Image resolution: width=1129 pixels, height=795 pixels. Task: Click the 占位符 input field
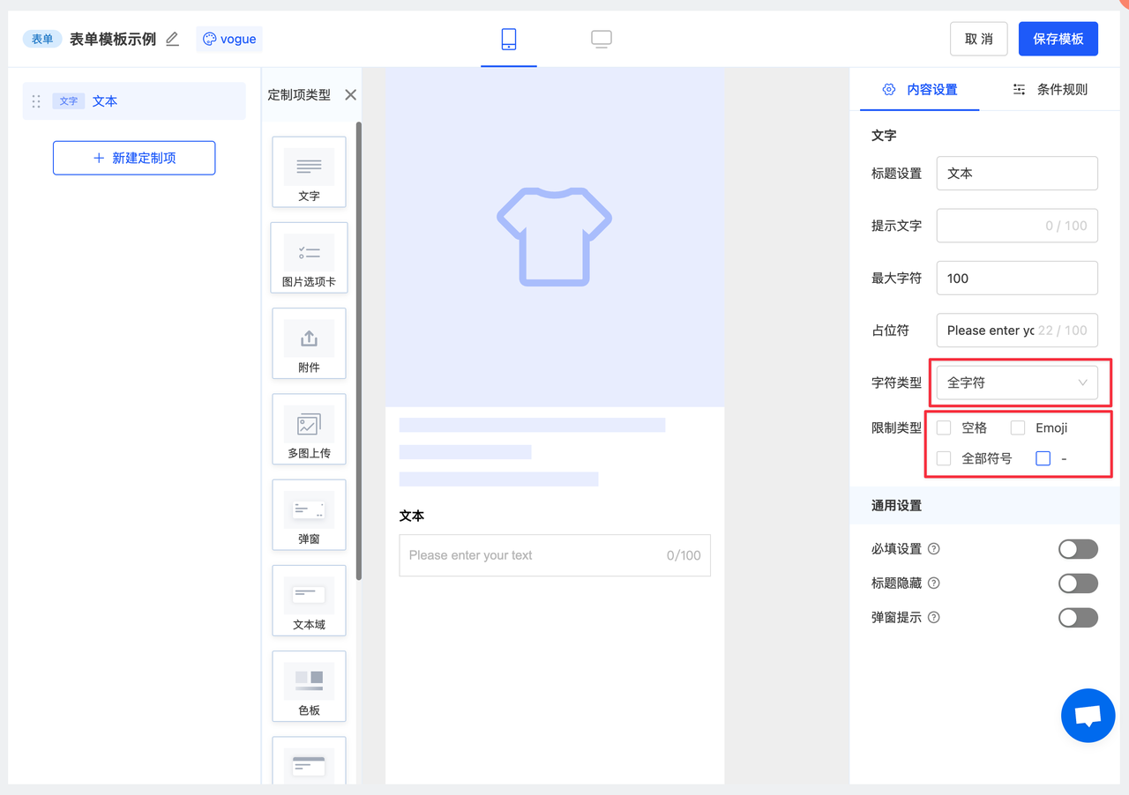point(1017,331)
